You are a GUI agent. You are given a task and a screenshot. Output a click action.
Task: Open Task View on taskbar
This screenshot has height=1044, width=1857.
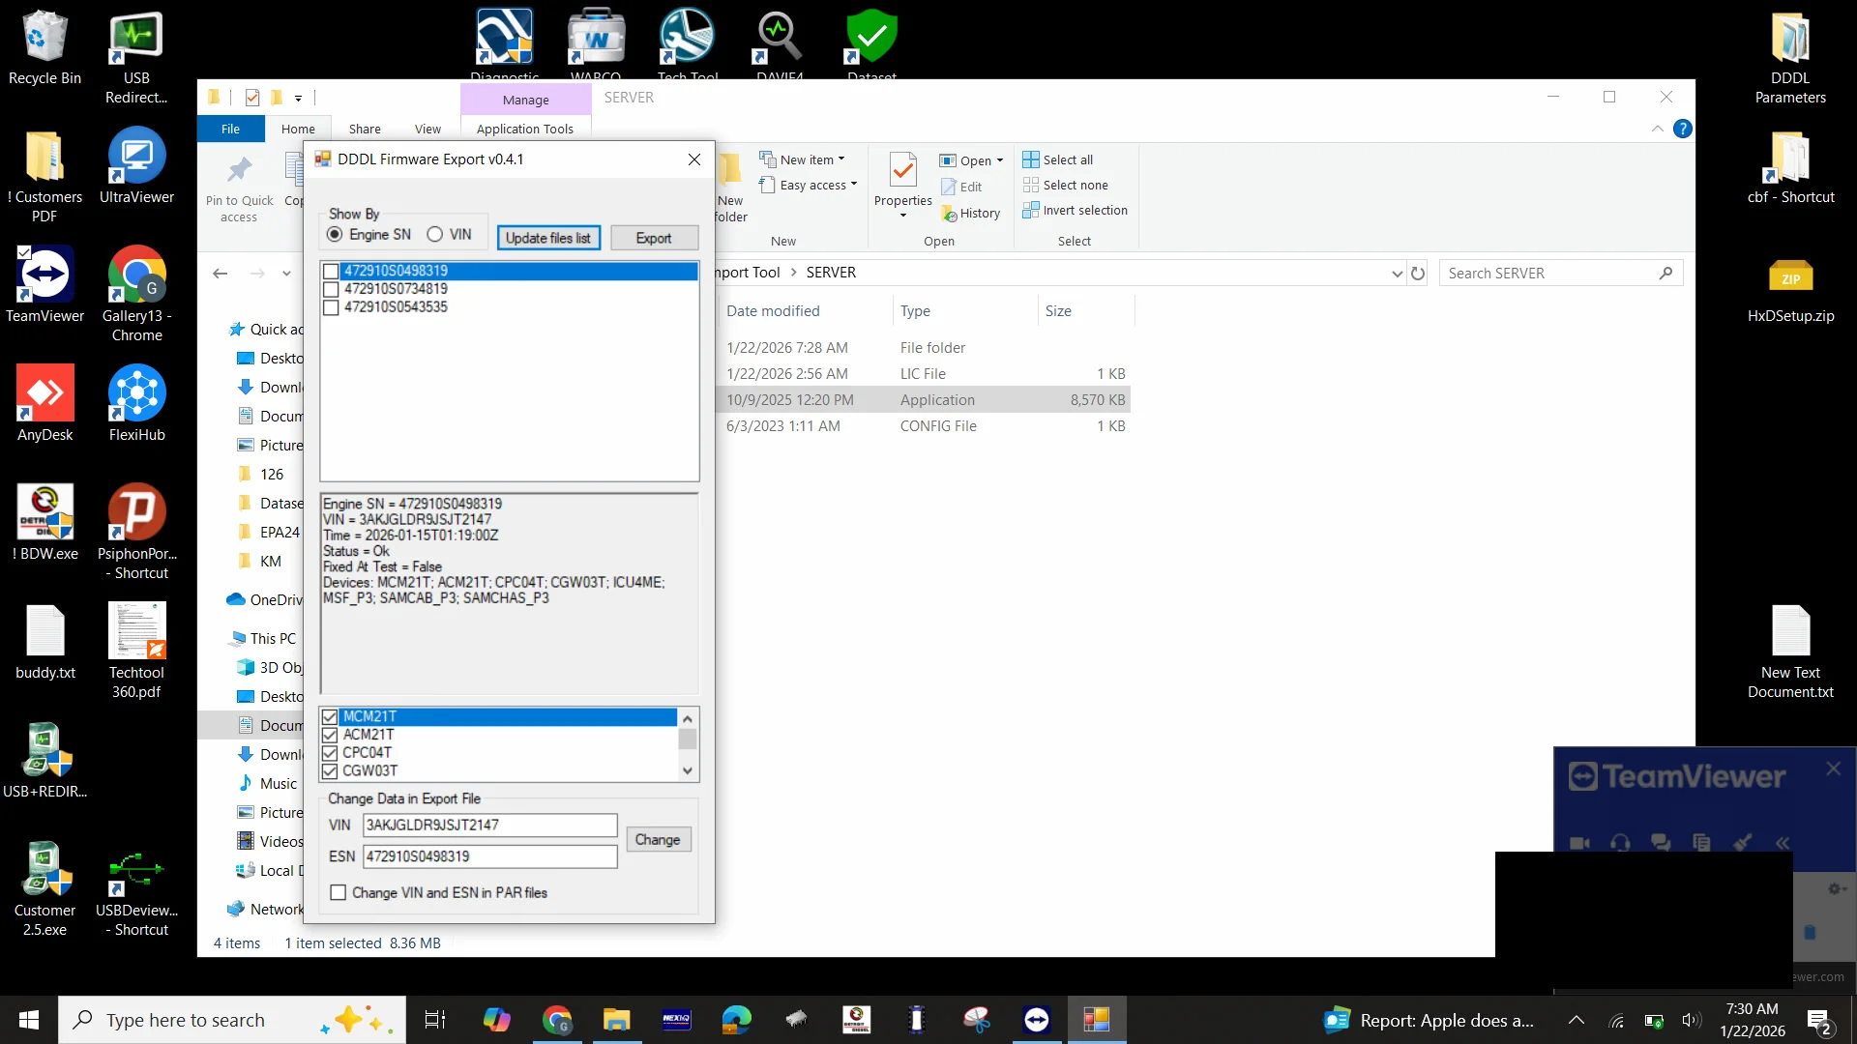[x=435, y=1020]
